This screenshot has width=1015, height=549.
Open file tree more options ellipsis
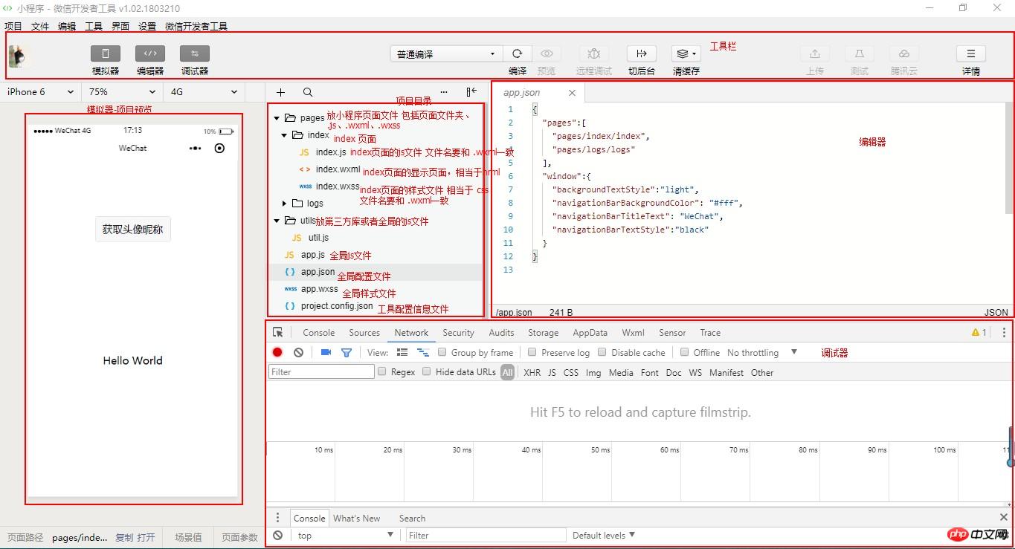(444, 92)
